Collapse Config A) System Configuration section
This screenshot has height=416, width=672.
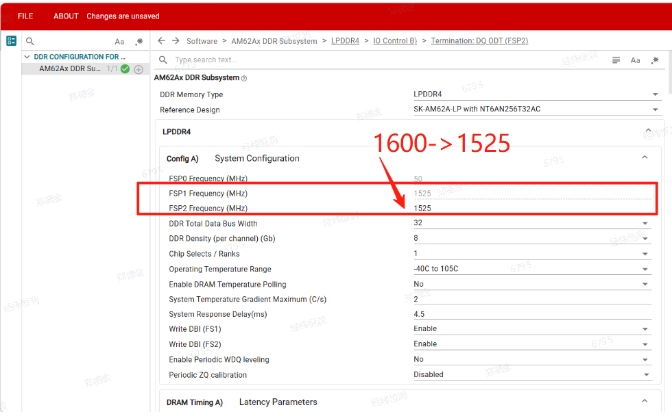coord(645,157)
